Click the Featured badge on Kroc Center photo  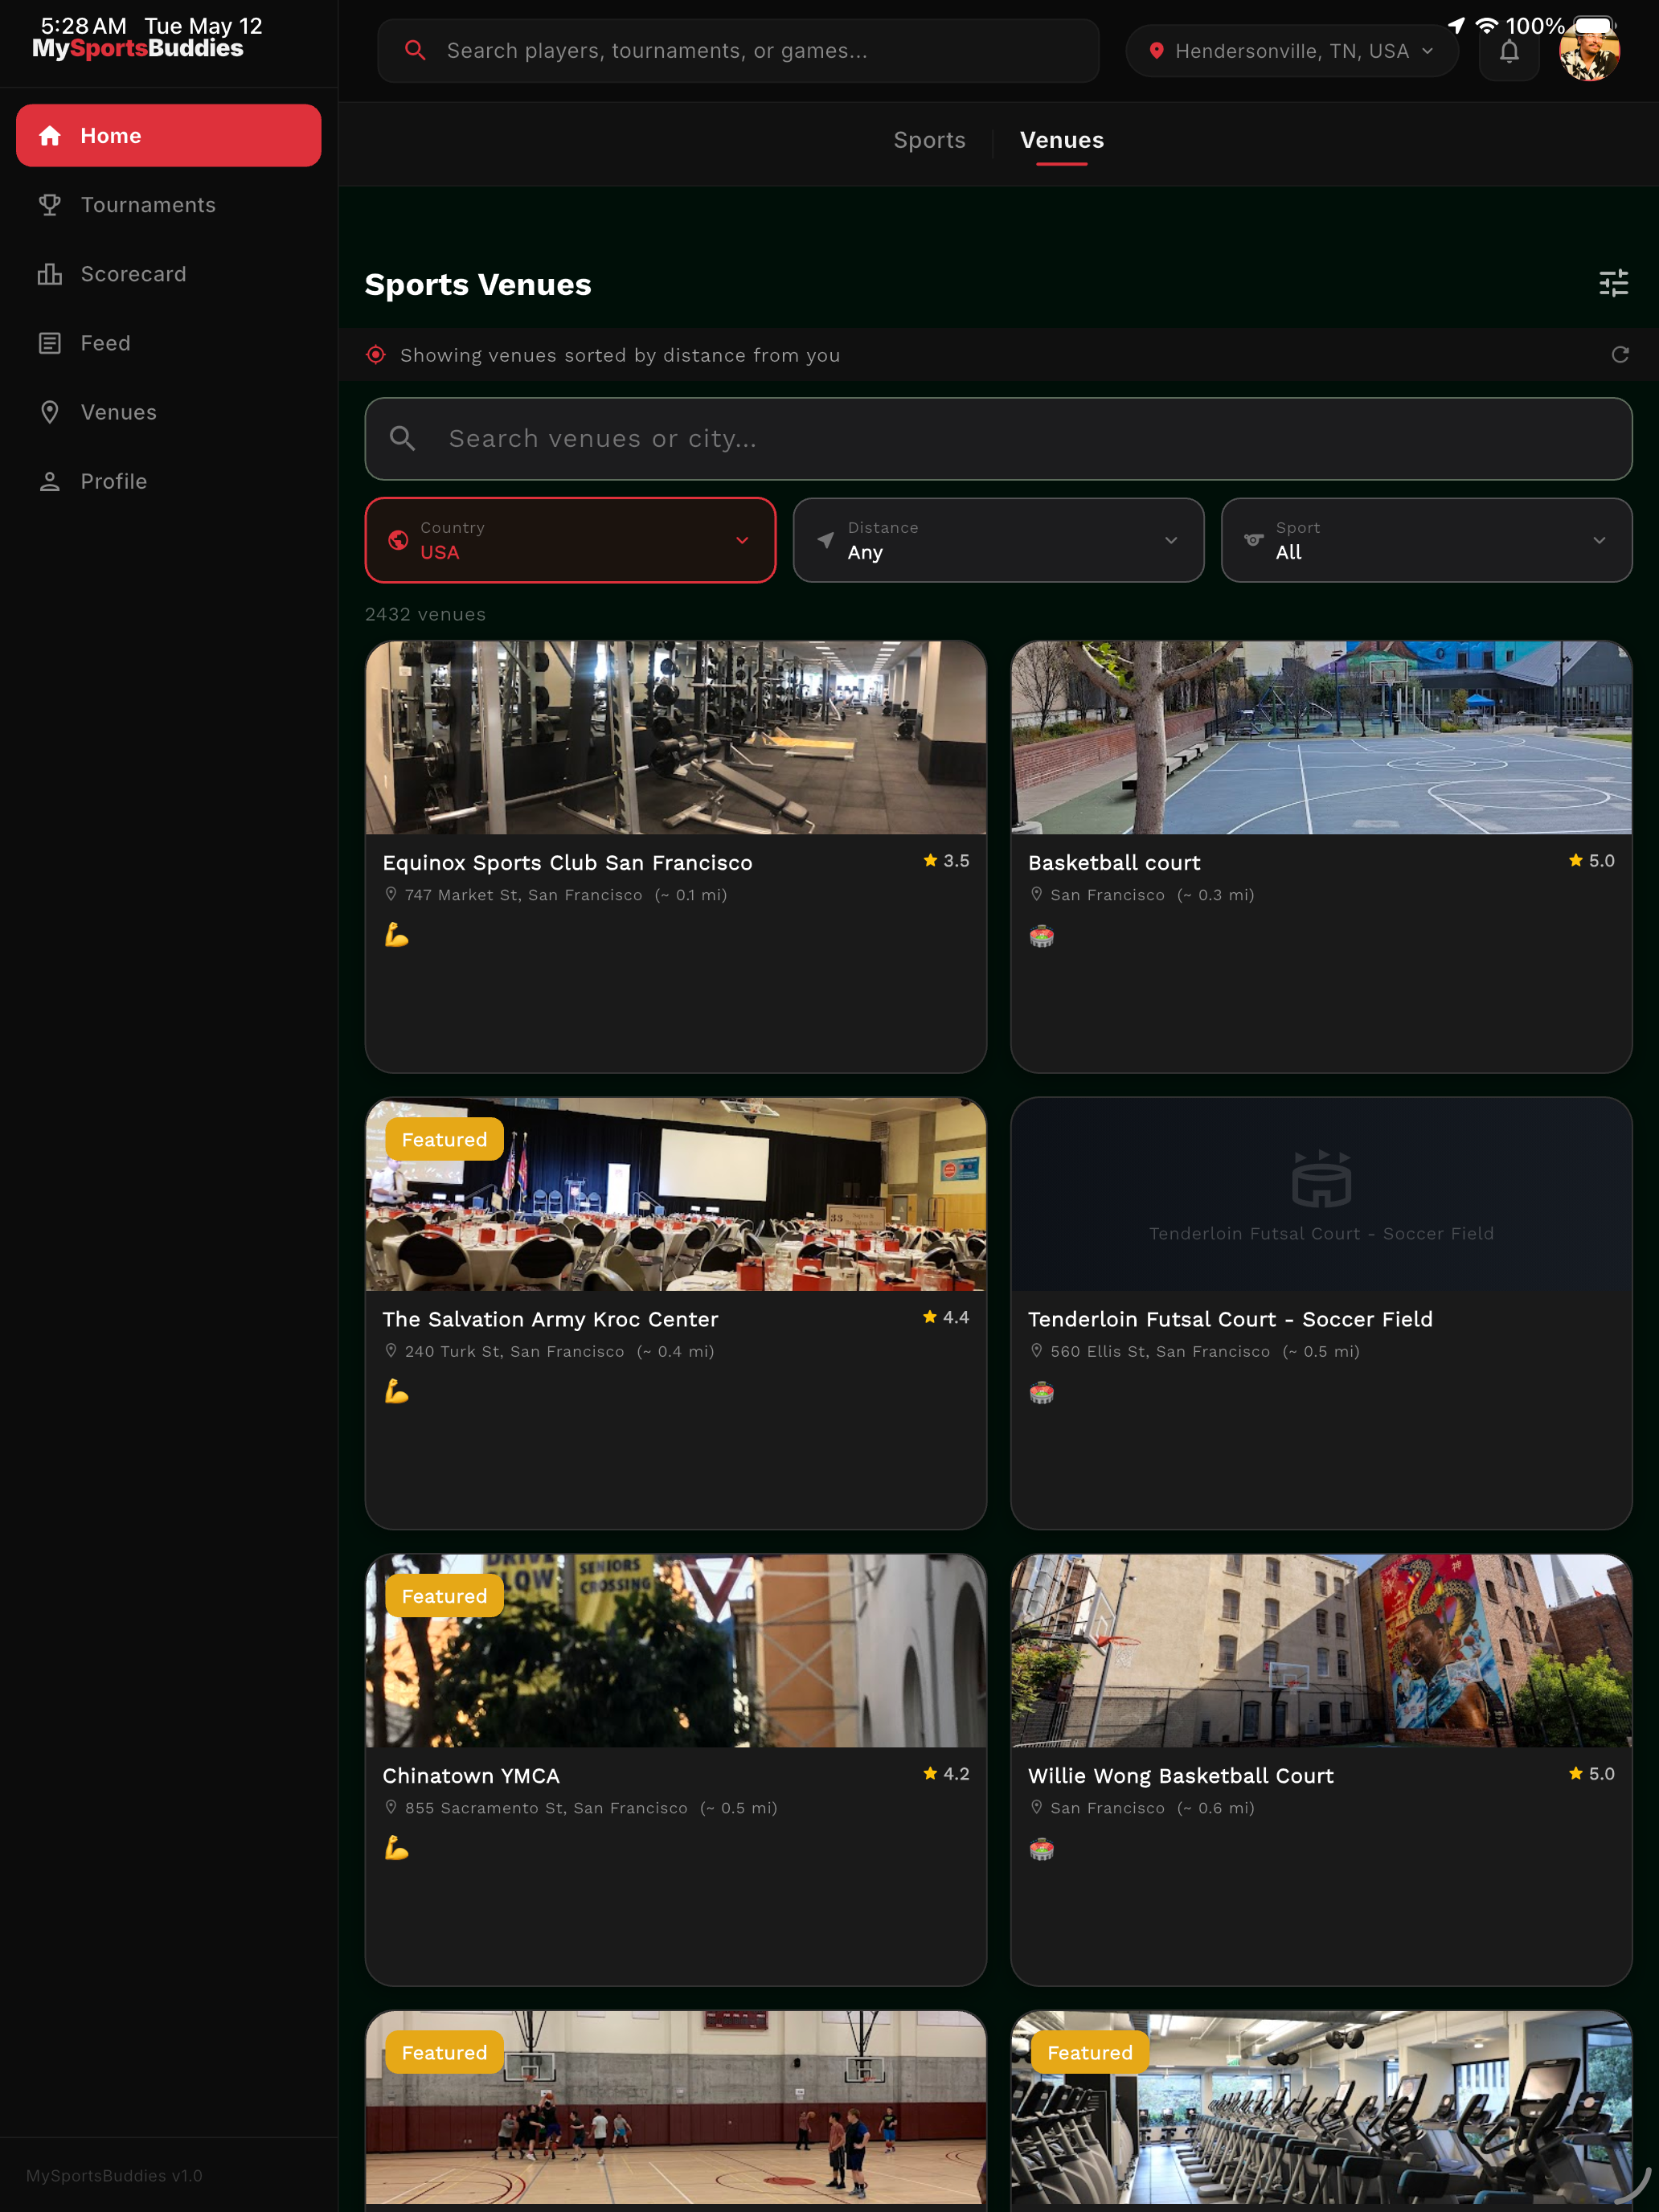coord(444,1140)
